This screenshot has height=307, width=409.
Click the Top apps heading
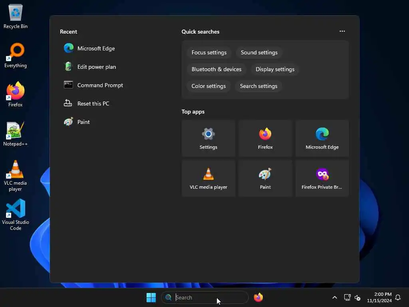click(x=193, y=112)
